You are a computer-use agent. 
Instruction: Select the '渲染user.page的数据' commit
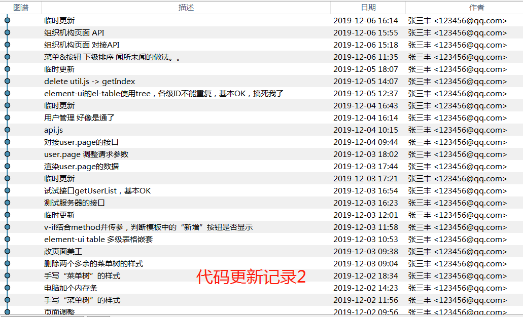(x=81, y=167)
